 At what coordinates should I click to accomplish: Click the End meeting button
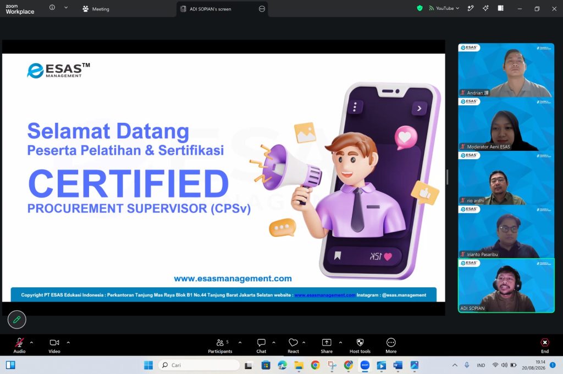[x=545, y=345]
